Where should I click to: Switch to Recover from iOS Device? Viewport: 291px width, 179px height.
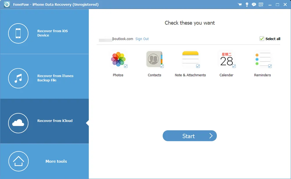(x=44, y=31)
